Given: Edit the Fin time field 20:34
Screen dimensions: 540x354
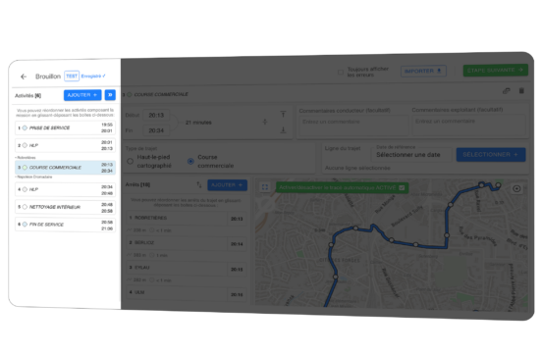Looking at the screenshot, I should (x=156, y=130).
